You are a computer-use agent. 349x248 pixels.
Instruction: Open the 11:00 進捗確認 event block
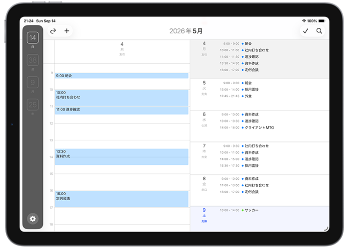[x=122, y=110]
